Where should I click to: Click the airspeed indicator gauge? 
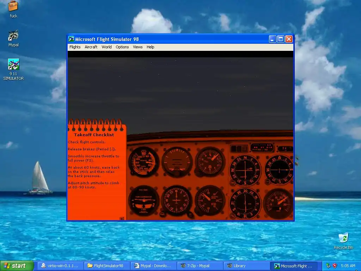[144, 162]
